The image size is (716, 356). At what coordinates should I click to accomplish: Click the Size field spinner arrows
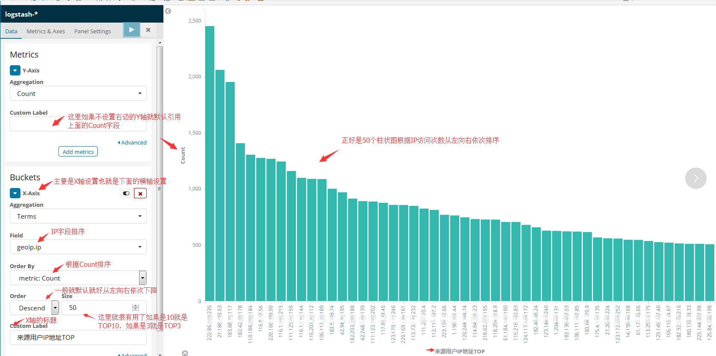135,307
